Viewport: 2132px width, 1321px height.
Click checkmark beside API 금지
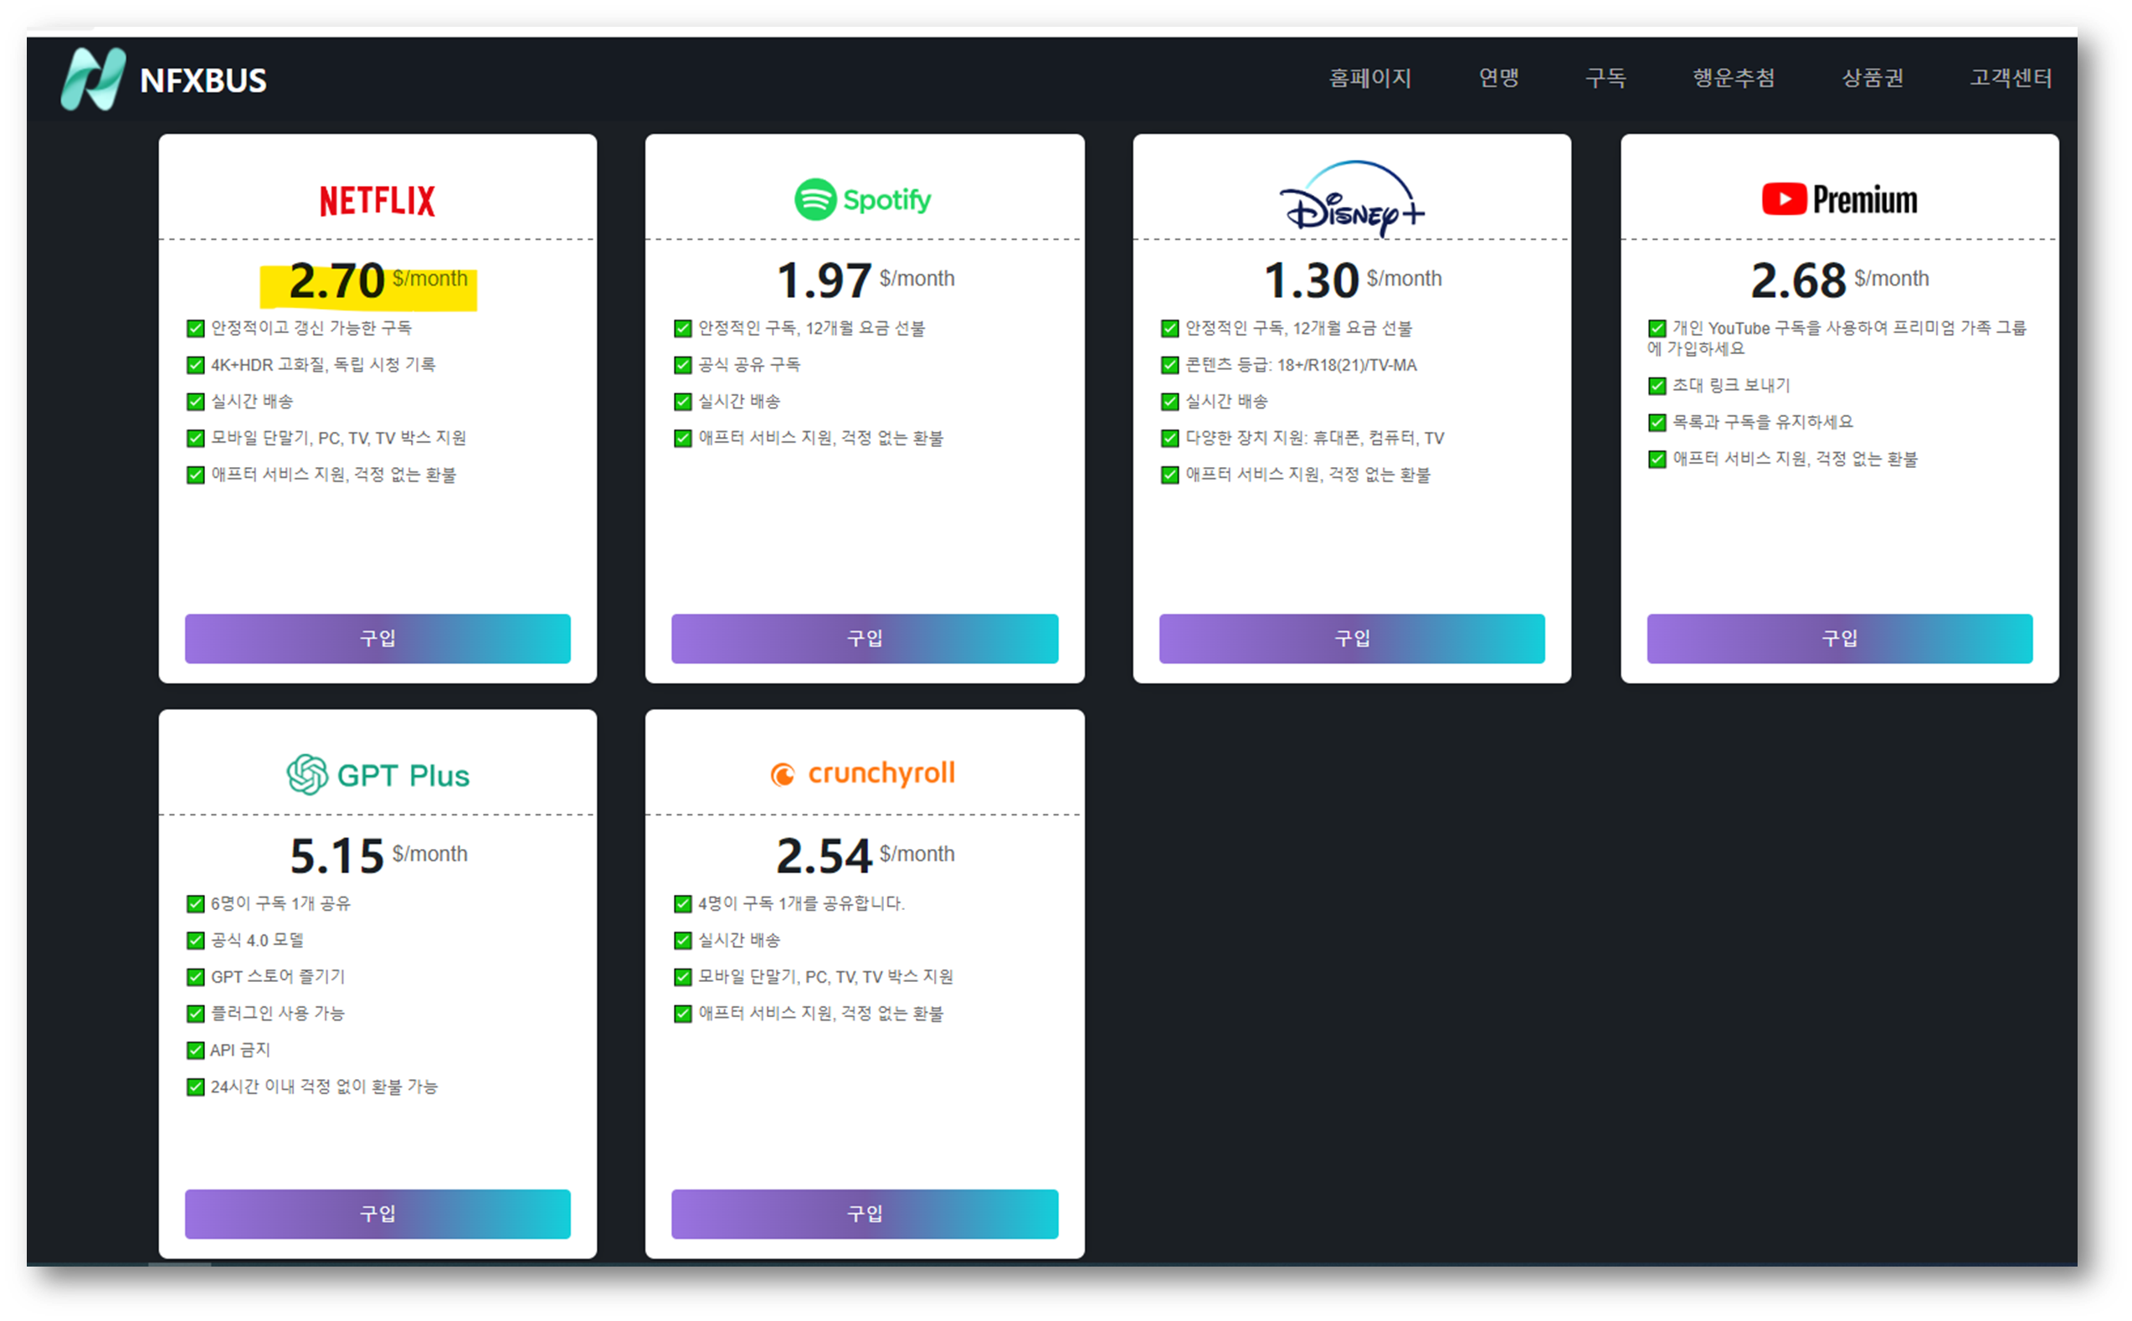click(x=195, y=1051)
